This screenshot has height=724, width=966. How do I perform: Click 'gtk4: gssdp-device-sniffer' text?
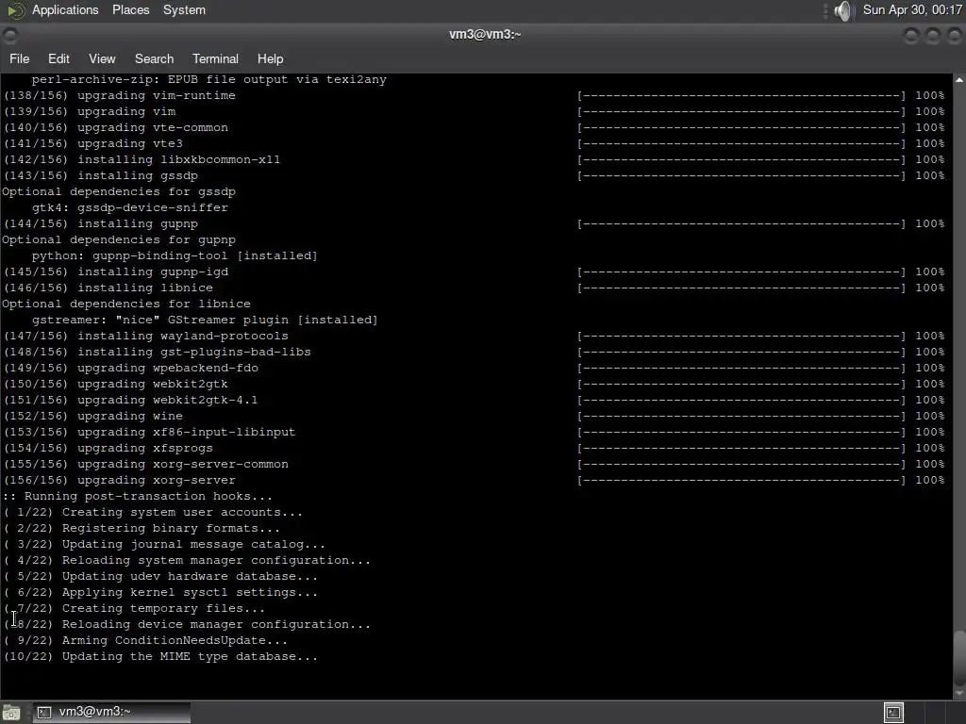130,207
